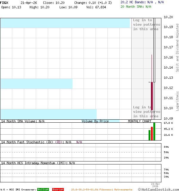Click the red volume bar
This screenshot has height=191, width=179.
tap(152, 133)
